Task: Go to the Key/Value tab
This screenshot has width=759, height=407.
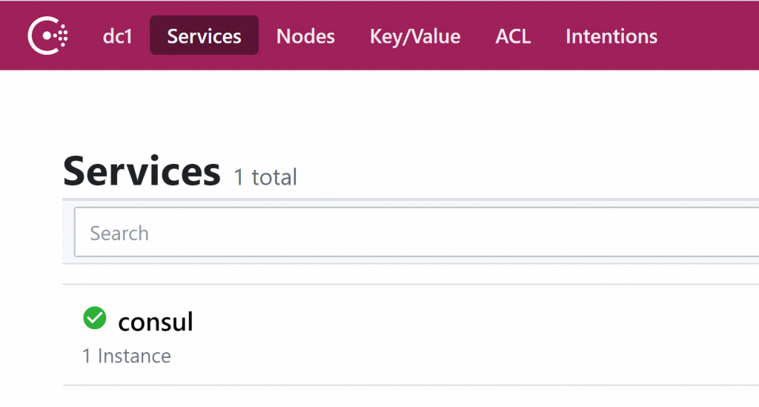Action: point(415,36)
